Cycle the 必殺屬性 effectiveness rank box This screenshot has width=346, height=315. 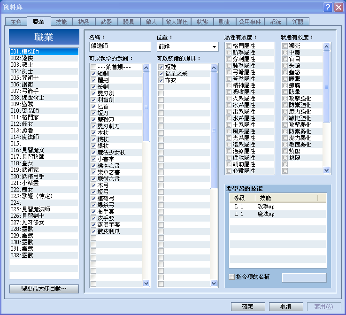pos(229,171)
